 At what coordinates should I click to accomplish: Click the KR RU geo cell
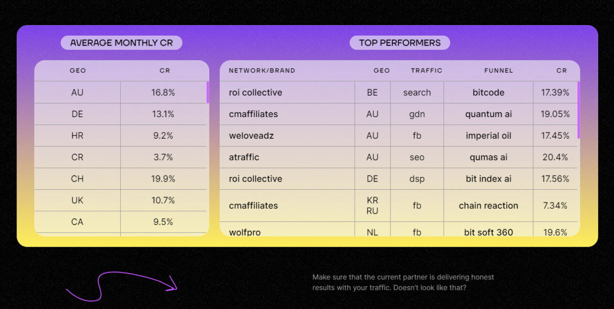(372, 206)
